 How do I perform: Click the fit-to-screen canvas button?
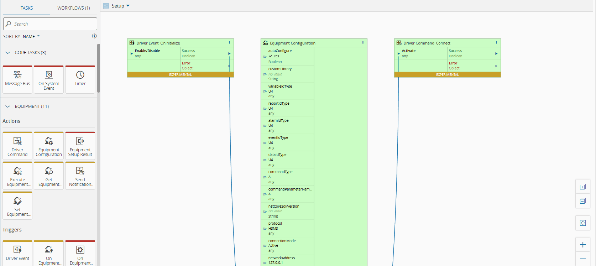(x=583, y=223)
